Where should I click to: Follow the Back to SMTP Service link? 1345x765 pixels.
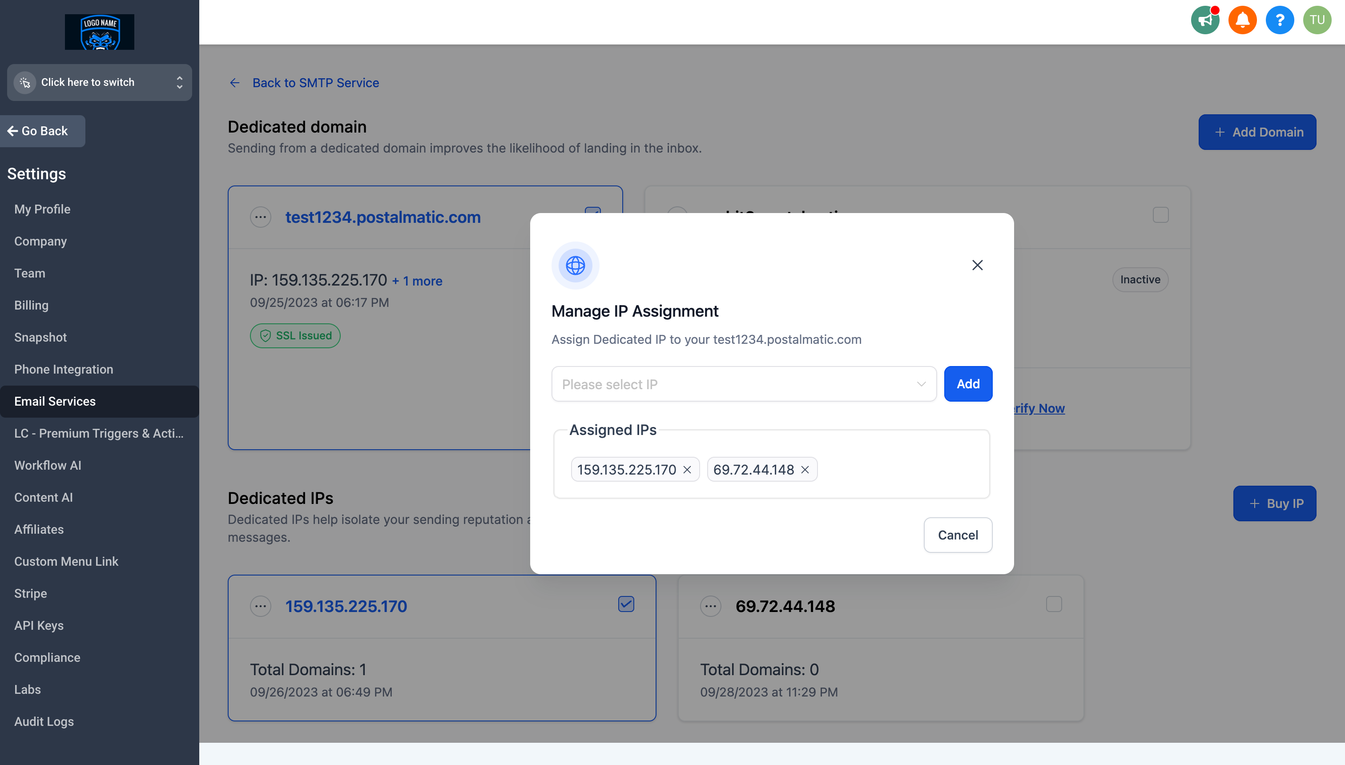click(315, 82)
